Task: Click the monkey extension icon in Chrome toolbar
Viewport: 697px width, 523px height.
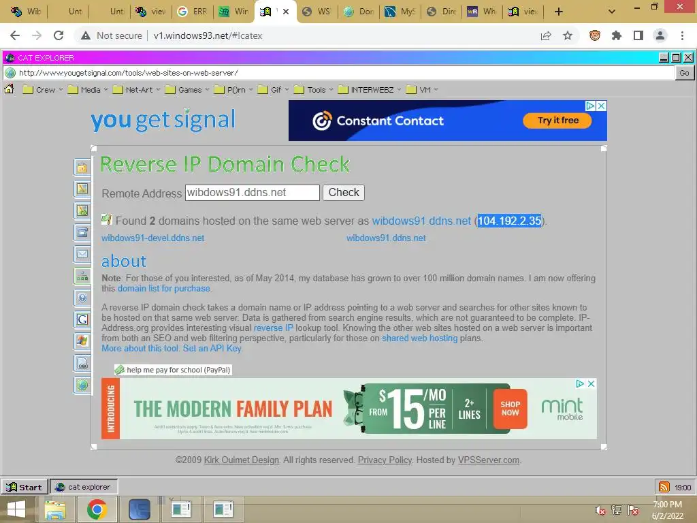Action: (x=595, y=35)
